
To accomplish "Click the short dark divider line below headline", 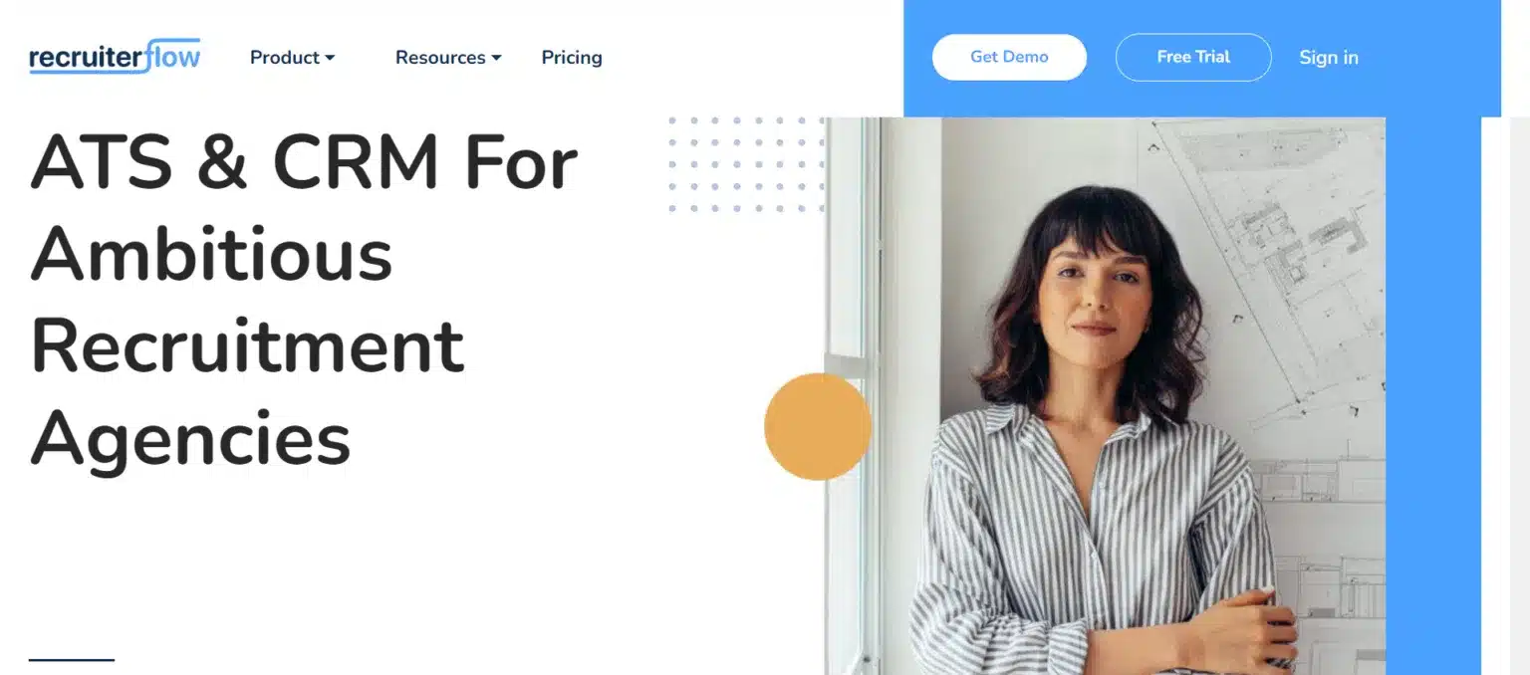I will point(72,659).
